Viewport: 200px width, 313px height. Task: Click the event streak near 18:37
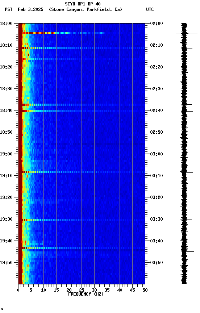[83, 105]
